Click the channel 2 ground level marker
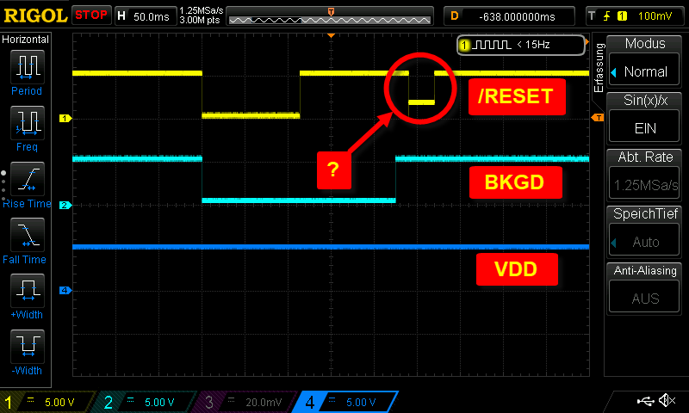Viewport: 689px width, 413px height. [x=65, y=205]
